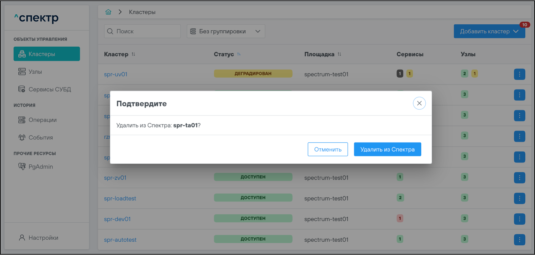Click the home icon in breadcrumb

[x=108, y=12]
